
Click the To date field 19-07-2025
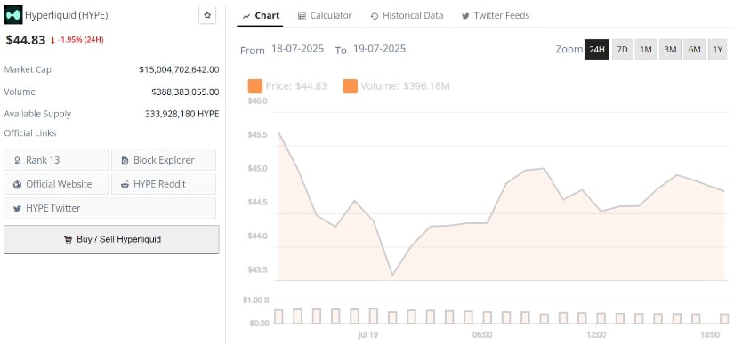(380, 49)
